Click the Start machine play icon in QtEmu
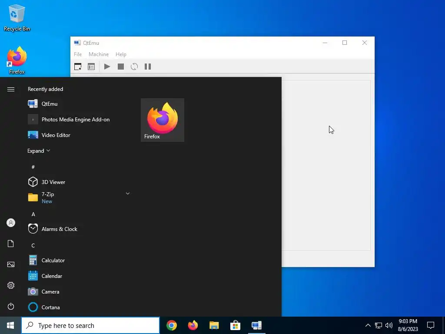 pyautogui.click(x=107, y=67)
